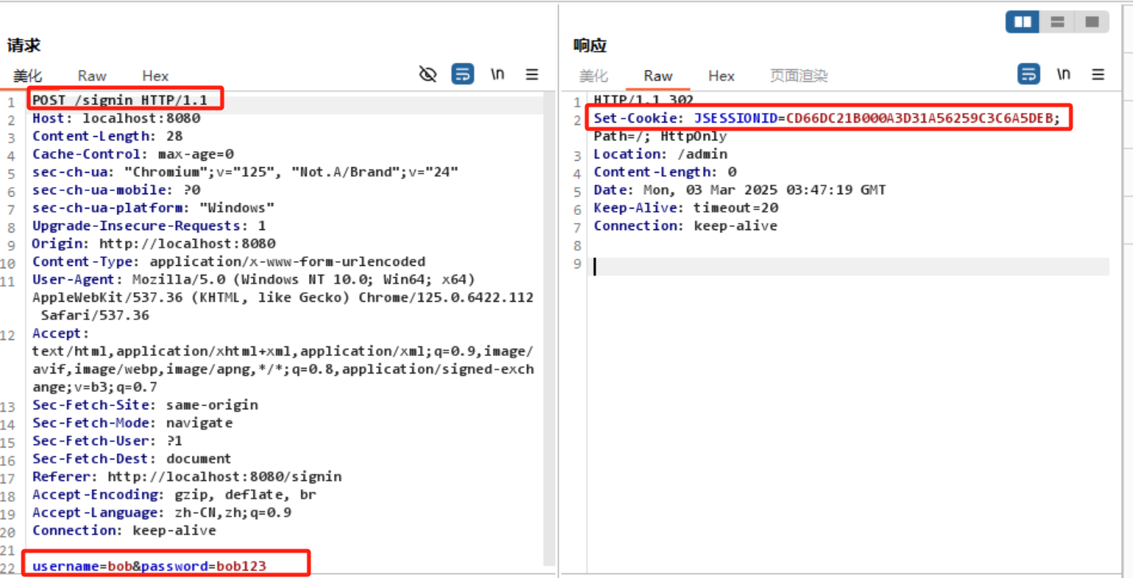This screenshot has width=1133, height=578.
Task: Click the 'Keep-Alive: timeout=20' response header
Action: [686, 208]
